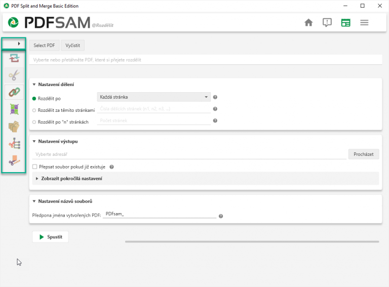Screen dimensions: 389x287
Task: Select the Merge chain-link tool icon
Action: [x=14, y=92]
